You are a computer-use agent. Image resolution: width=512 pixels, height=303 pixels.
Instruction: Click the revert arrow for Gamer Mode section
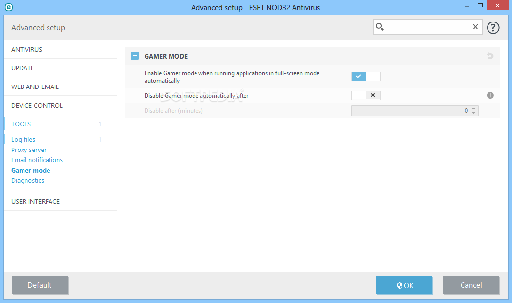point(490,56)
